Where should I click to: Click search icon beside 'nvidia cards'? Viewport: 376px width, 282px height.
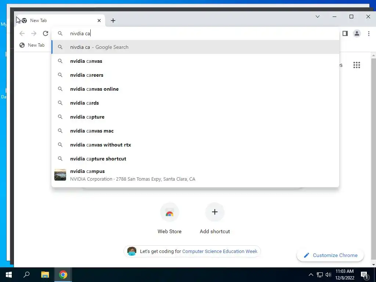click(60, 103)
